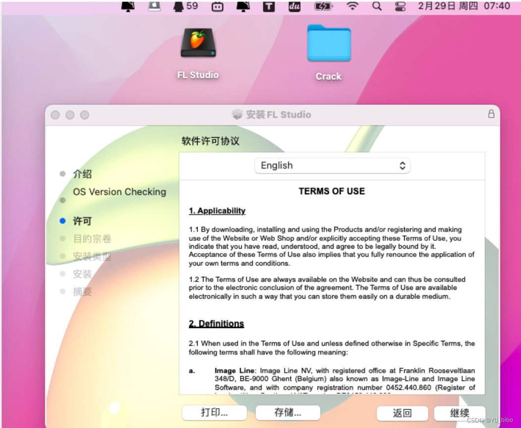This screenshot has height=428, width=521.
Task: Click the Apple-logo drive icon in menu bar
Action: pyautogui.click(x=154, y=6)
